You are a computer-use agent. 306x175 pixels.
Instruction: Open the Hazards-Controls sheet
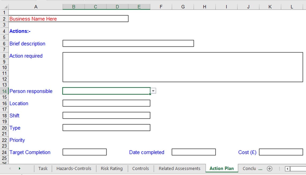click(74, 169)
